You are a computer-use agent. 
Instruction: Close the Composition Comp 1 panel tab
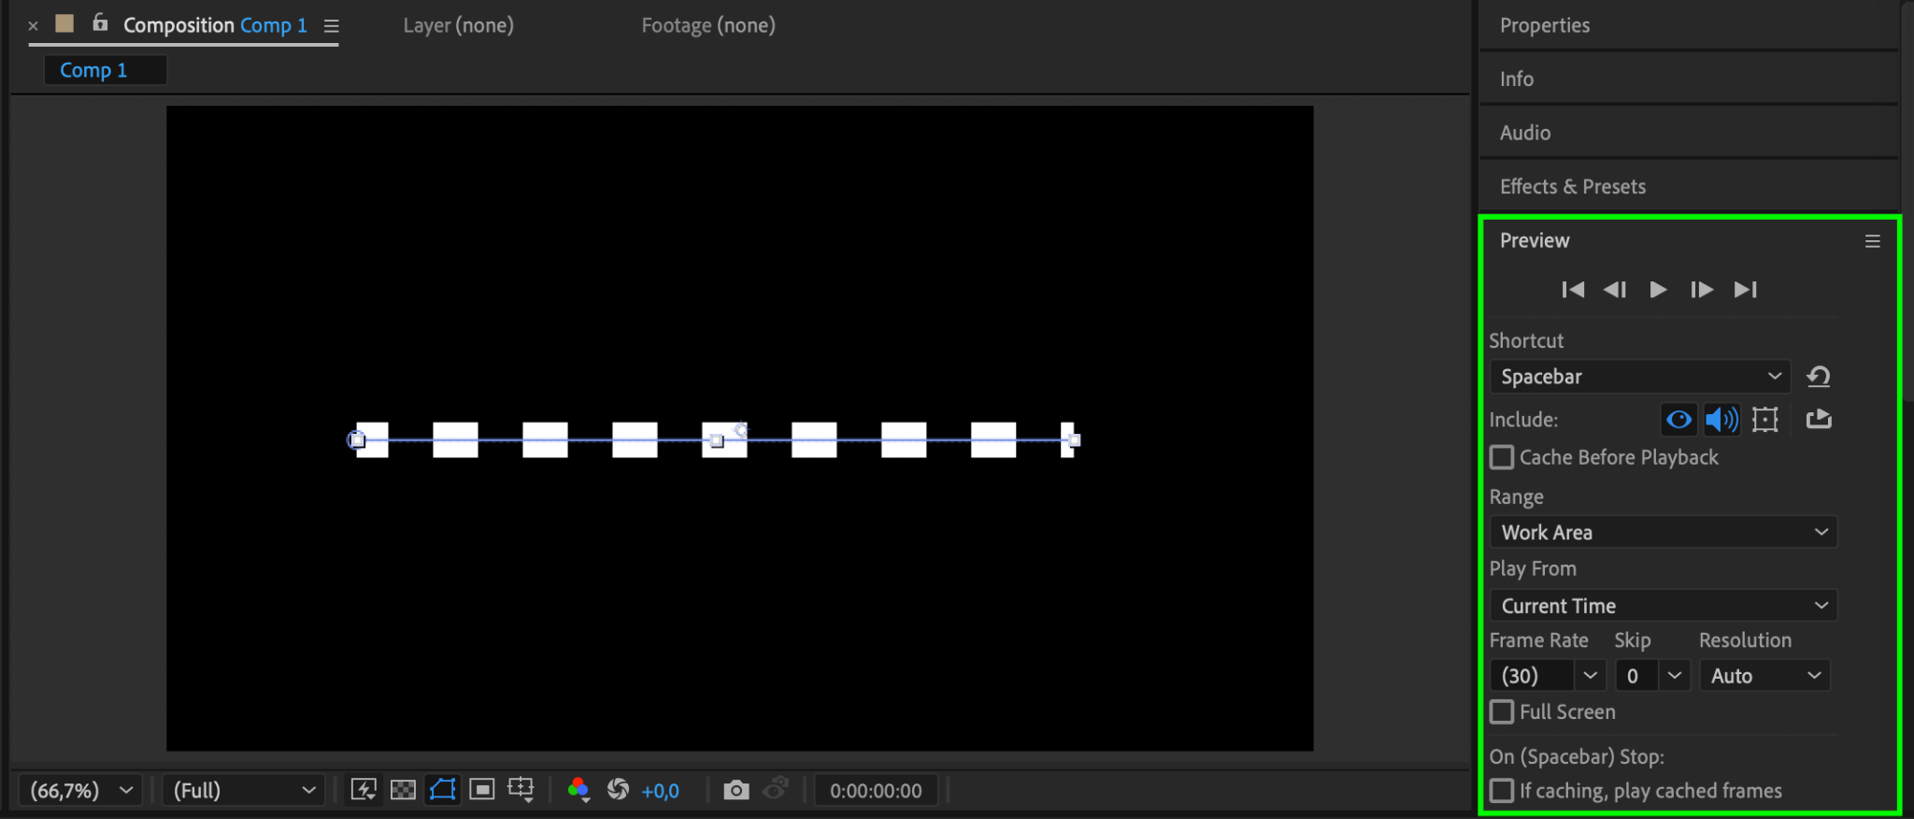coord(33,26)
